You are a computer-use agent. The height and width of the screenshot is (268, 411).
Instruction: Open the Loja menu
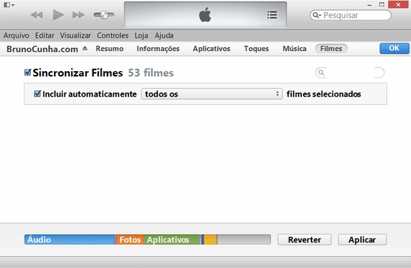pyautogui.click(x=141, y=35)
